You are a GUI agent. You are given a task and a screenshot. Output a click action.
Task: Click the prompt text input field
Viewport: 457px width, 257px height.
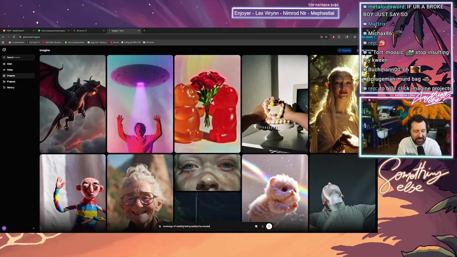point(207,226)
